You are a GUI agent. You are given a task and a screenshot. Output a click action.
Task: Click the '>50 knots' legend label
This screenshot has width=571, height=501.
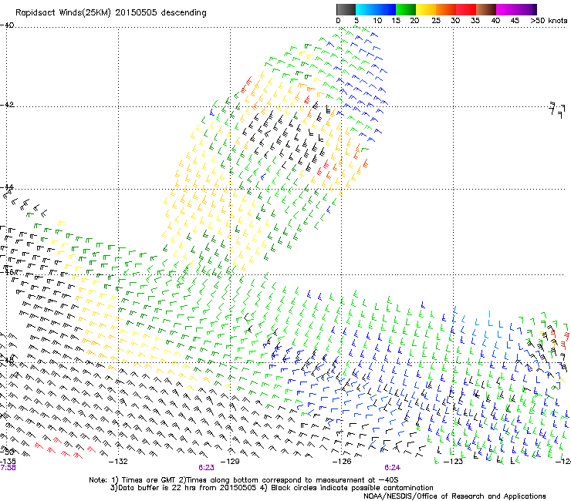[x=549, y=21]
